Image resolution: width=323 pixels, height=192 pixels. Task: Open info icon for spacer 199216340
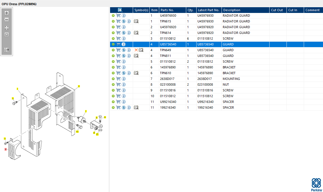coord(129,107)
